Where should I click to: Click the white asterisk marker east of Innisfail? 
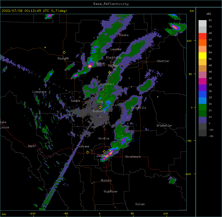pos(129,78)
